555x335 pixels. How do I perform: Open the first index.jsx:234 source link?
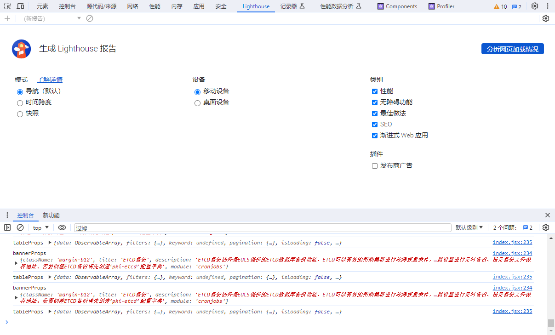click(x=512, y=253)
